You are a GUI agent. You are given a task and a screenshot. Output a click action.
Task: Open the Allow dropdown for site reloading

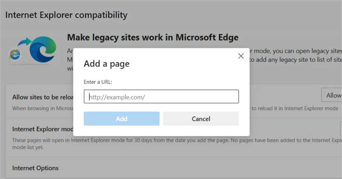point(332,95)
